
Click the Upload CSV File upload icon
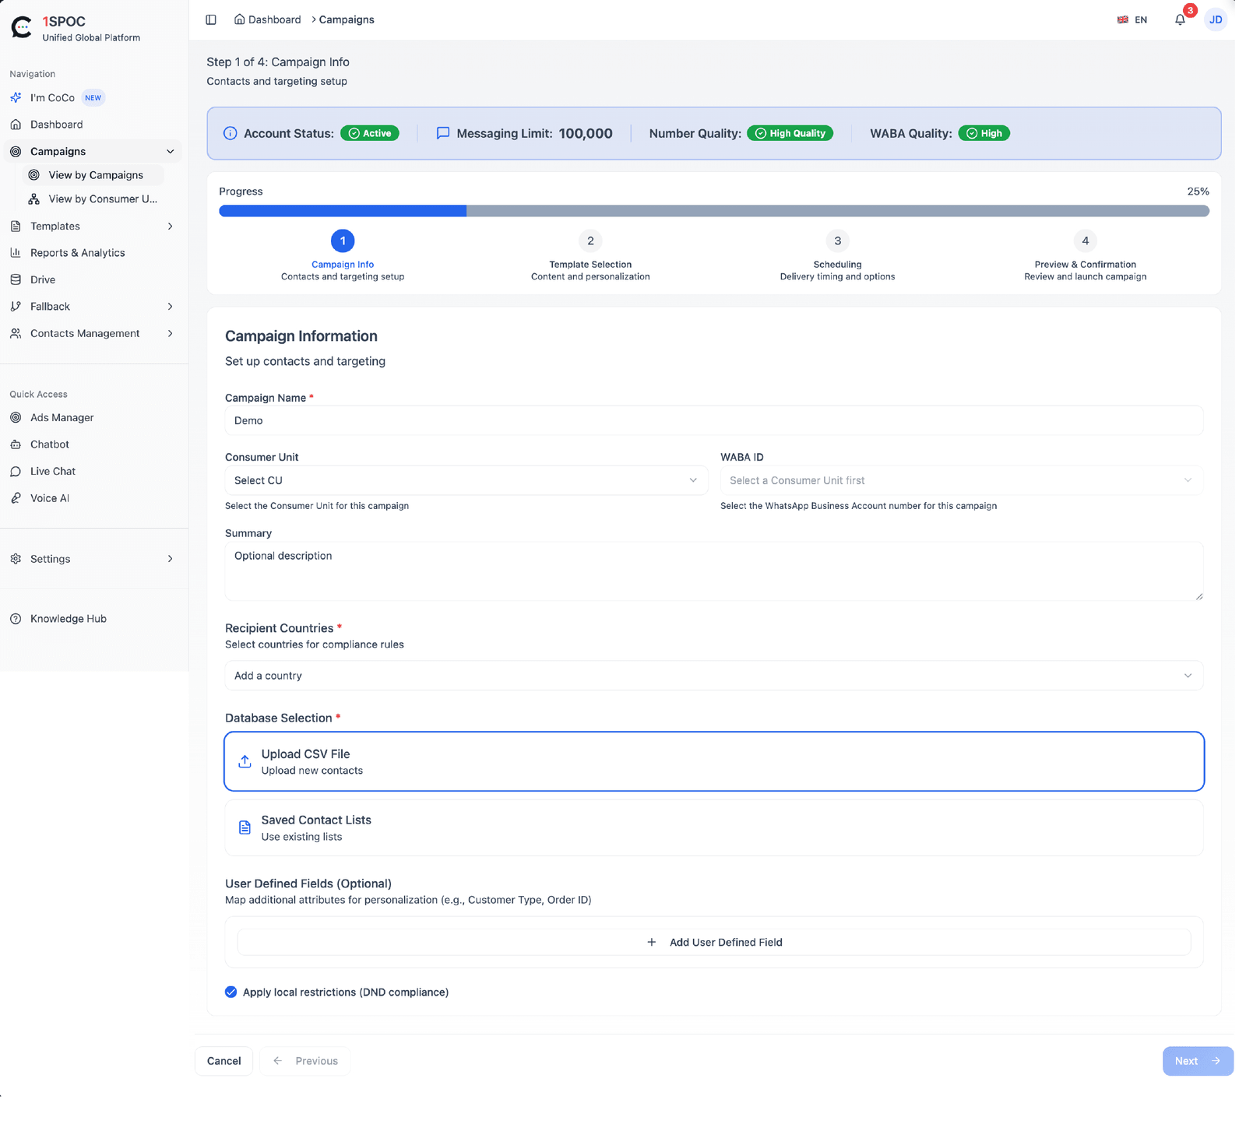point(245,761)
